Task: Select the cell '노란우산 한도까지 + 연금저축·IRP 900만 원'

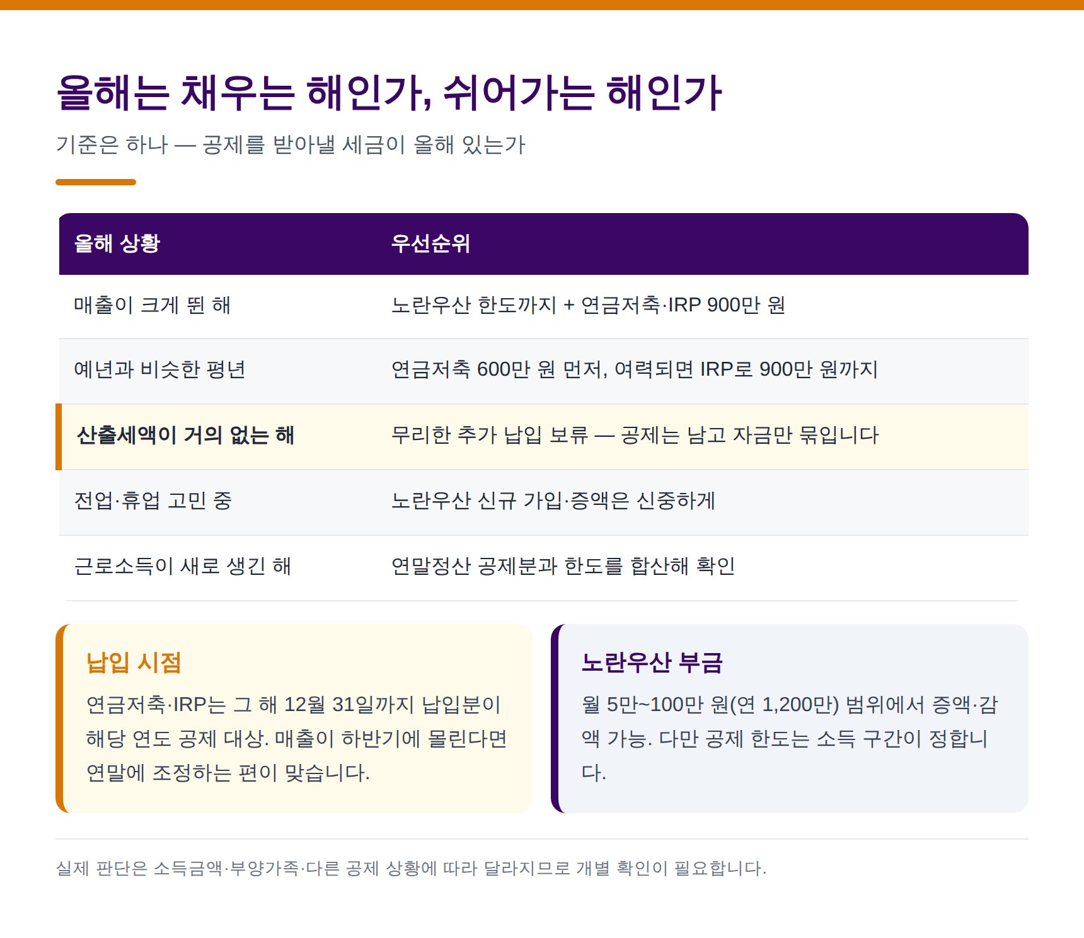Action: (x=702, y=306)
